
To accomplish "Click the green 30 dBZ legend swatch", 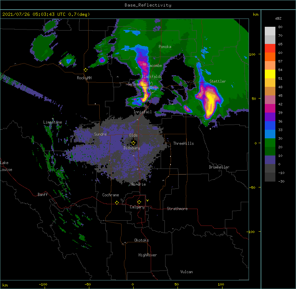I will 270,143.
